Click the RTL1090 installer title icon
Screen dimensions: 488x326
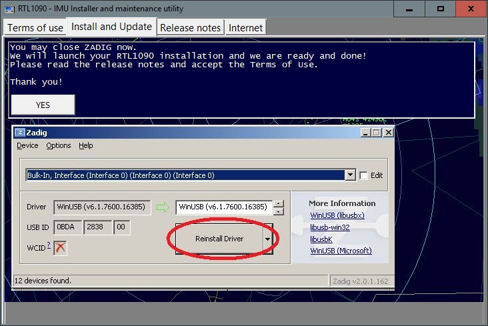9,9
